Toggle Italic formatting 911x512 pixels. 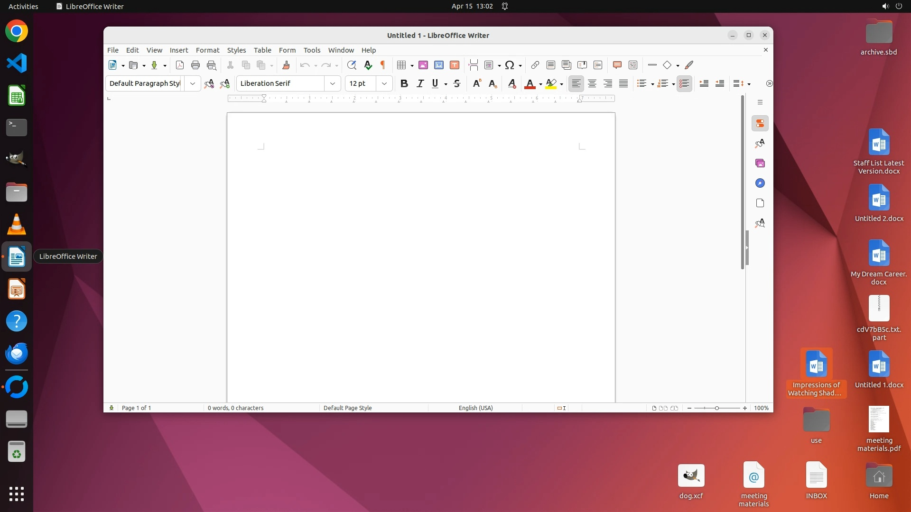pos(420,83)
